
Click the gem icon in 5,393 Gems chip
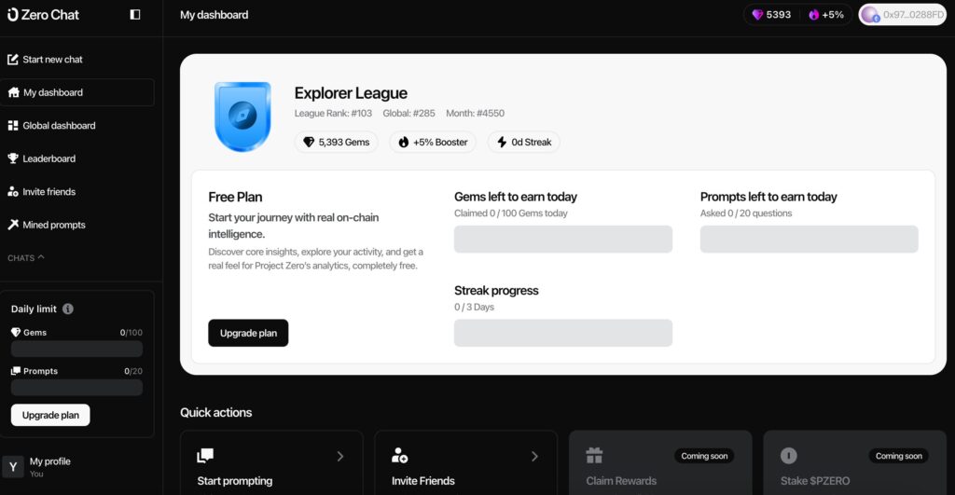tap(309, 142)
